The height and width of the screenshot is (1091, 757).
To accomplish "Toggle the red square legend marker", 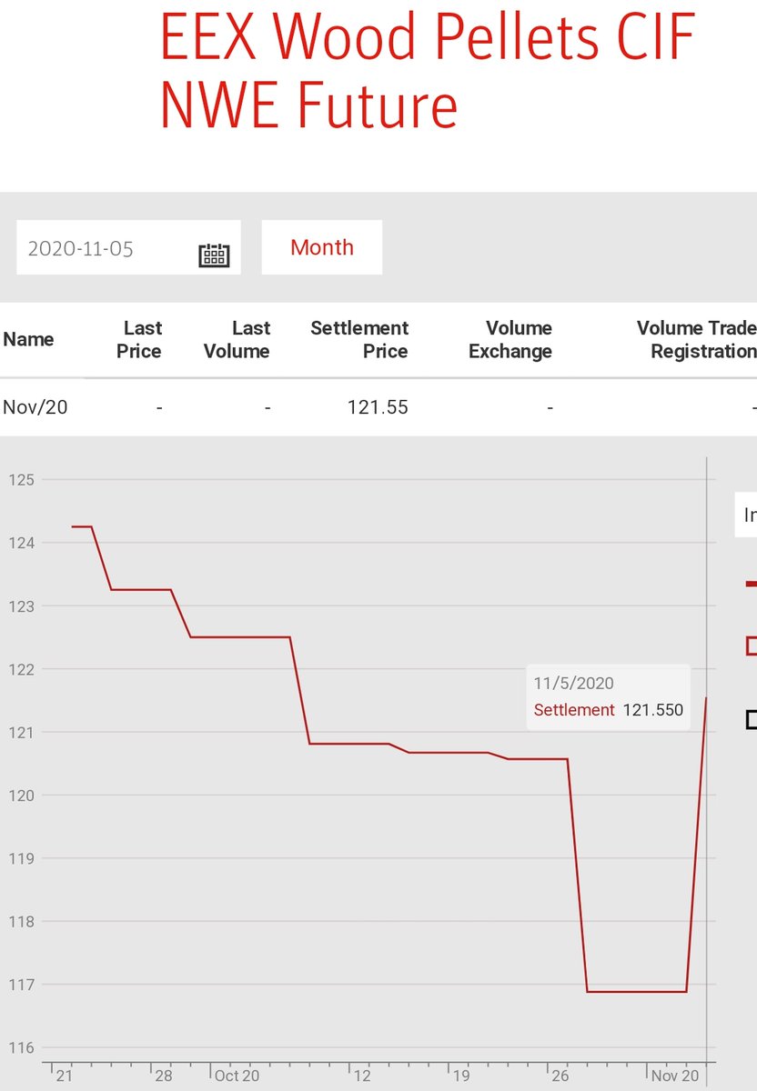I will [x=752, y=646].
